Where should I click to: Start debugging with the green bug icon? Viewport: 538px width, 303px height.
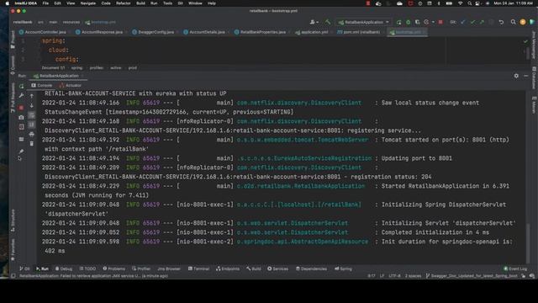coord(408,22)
